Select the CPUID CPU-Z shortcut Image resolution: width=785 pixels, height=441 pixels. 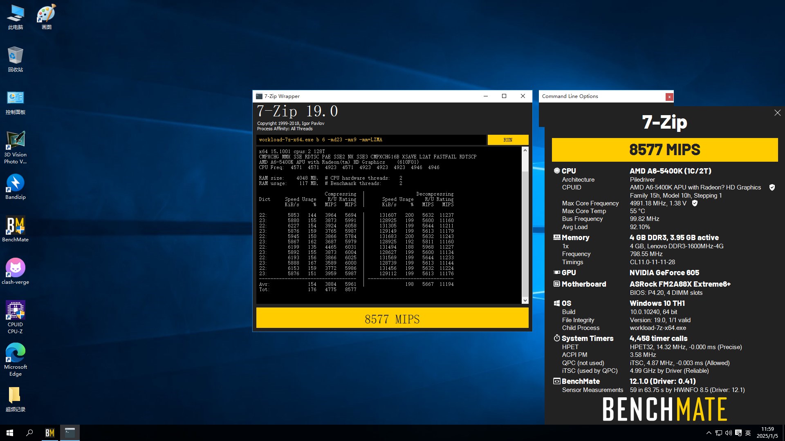16,318
